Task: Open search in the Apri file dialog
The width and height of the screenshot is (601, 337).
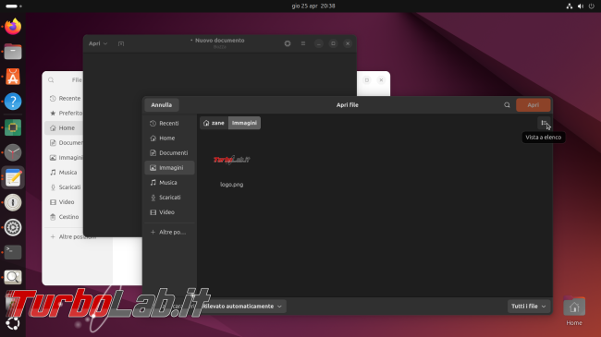Action: point(507,105)
